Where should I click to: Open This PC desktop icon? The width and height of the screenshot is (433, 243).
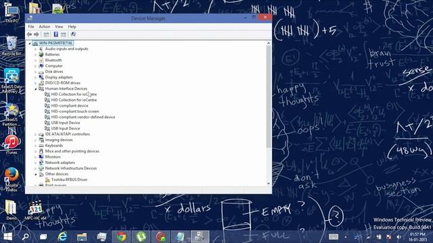(12, 12)
